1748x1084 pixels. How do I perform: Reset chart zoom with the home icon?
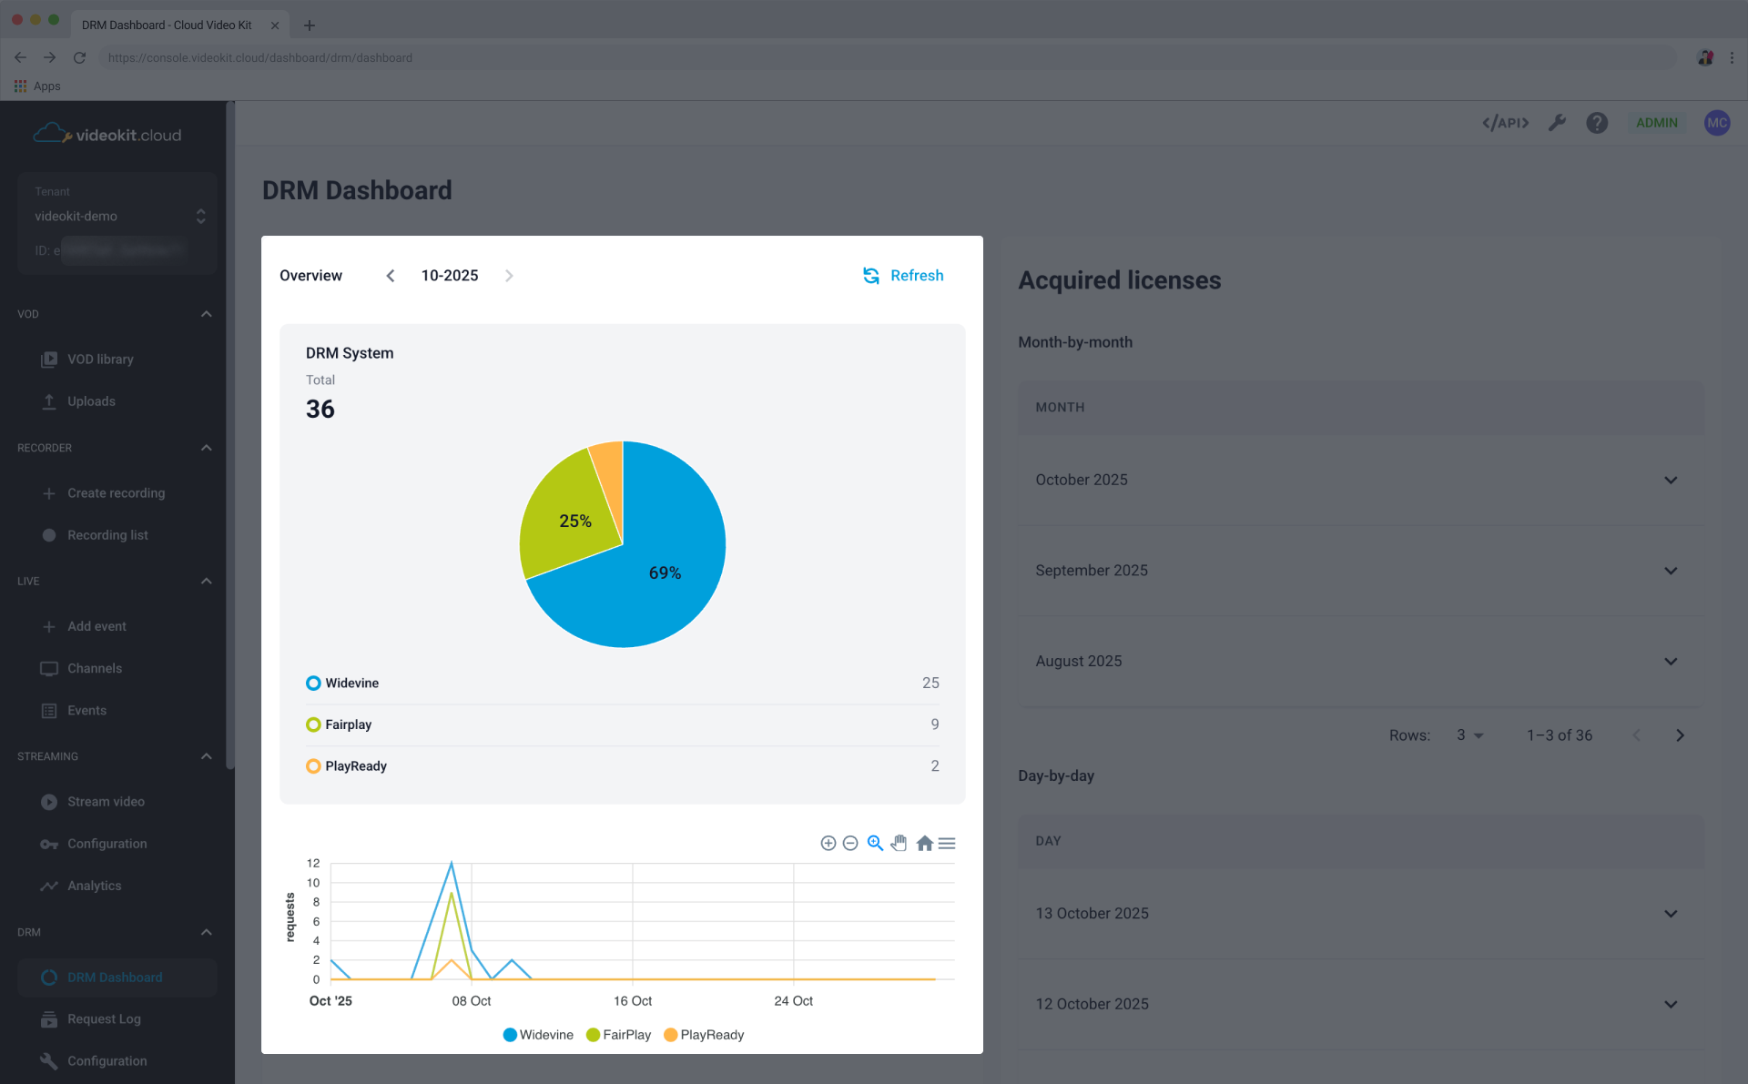(923, 843)
